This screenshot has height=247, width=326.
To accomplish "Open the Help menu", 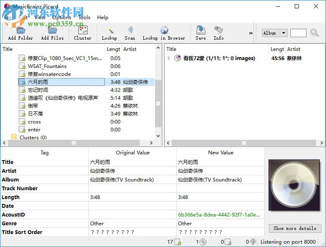I will (103, 18).
